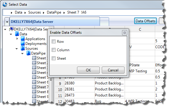Click the CODE cell

pos(160,47)
